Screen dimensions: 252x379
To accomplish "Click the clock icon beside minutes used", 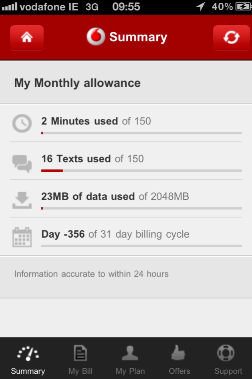I will click(x=22, y=123).
